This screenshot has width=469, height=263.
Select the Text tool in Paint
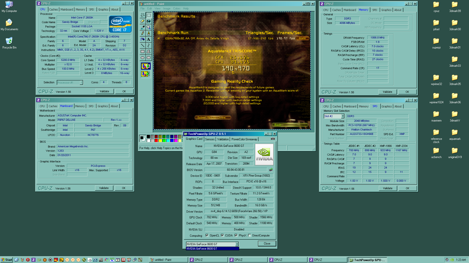tap(149, 39)
